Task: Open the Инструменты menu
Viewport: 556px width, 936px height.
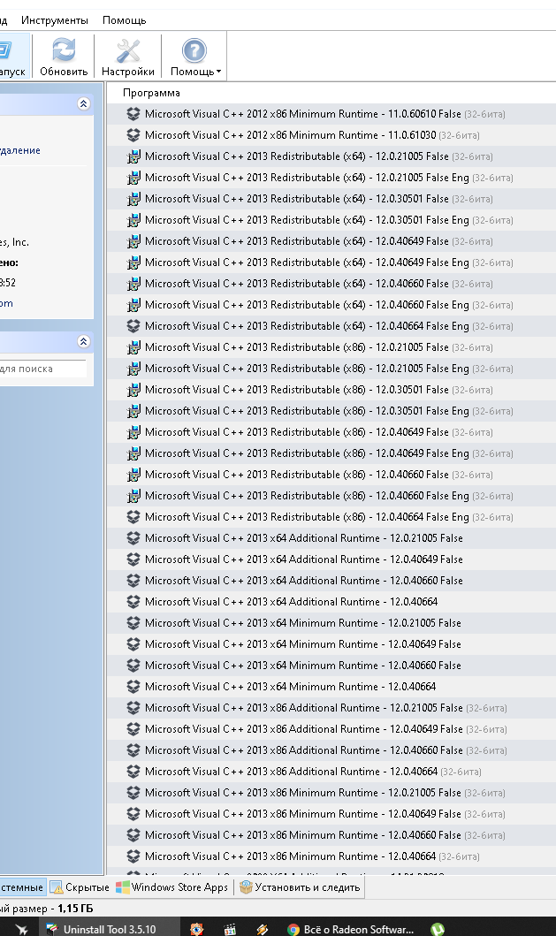Action: pos(54,20)
